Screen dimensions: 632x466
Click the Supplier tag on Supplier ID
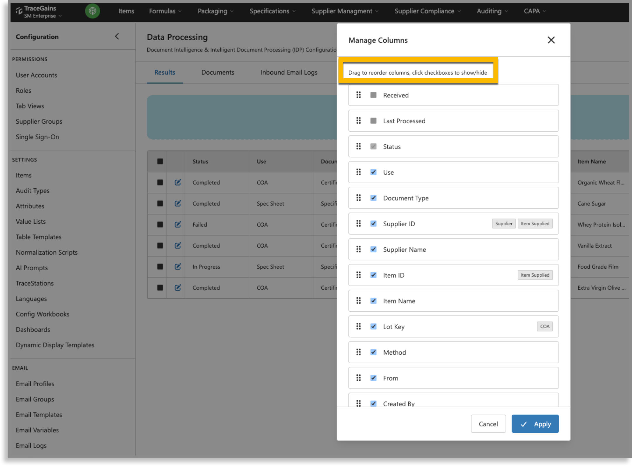click(504, 224)
